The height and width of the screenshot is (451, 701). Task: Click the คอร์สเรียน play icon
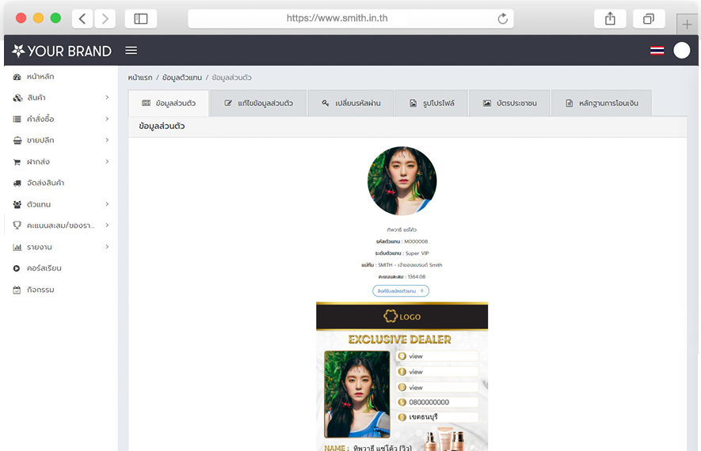click(x=17, y=269)
